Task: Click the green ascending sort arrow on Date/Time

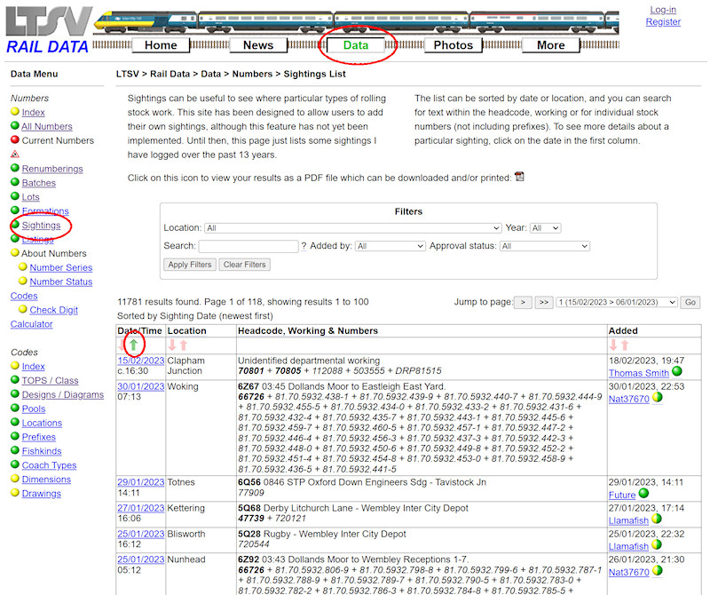Action: point(133,345)
